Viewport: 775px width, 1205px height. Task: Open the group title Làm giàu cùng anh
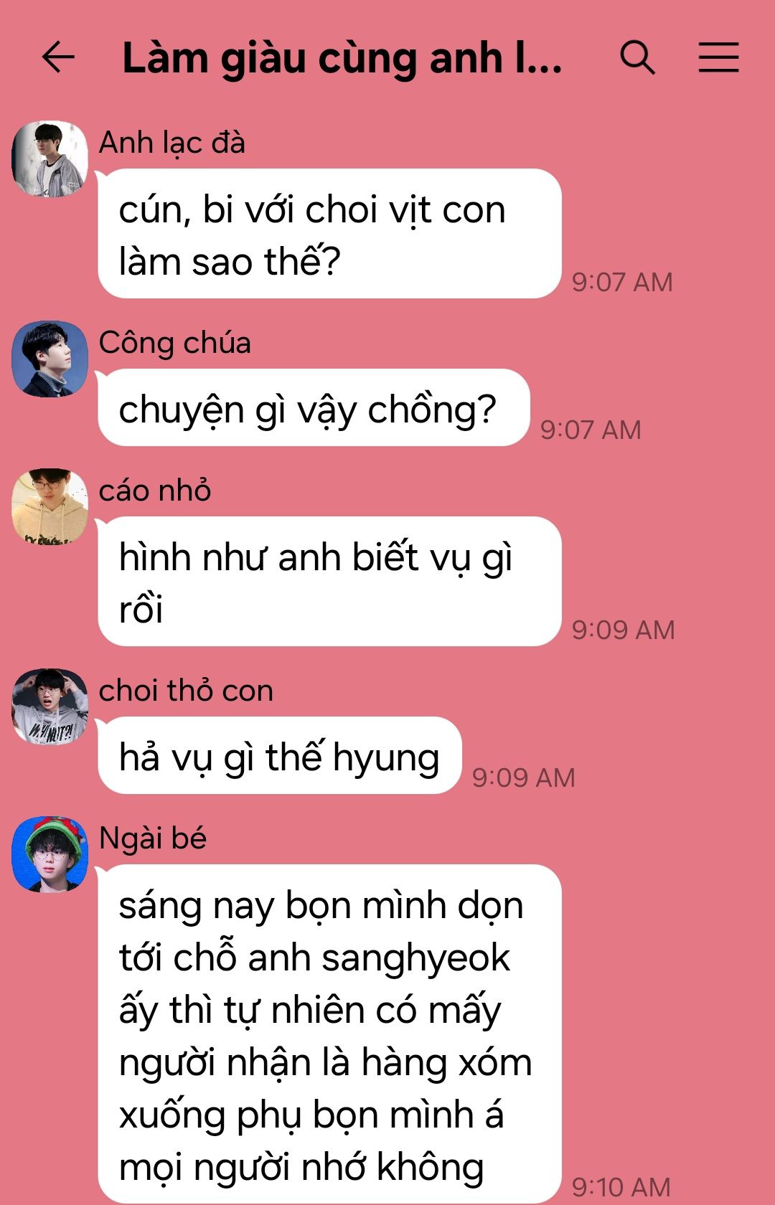[342, 58]
